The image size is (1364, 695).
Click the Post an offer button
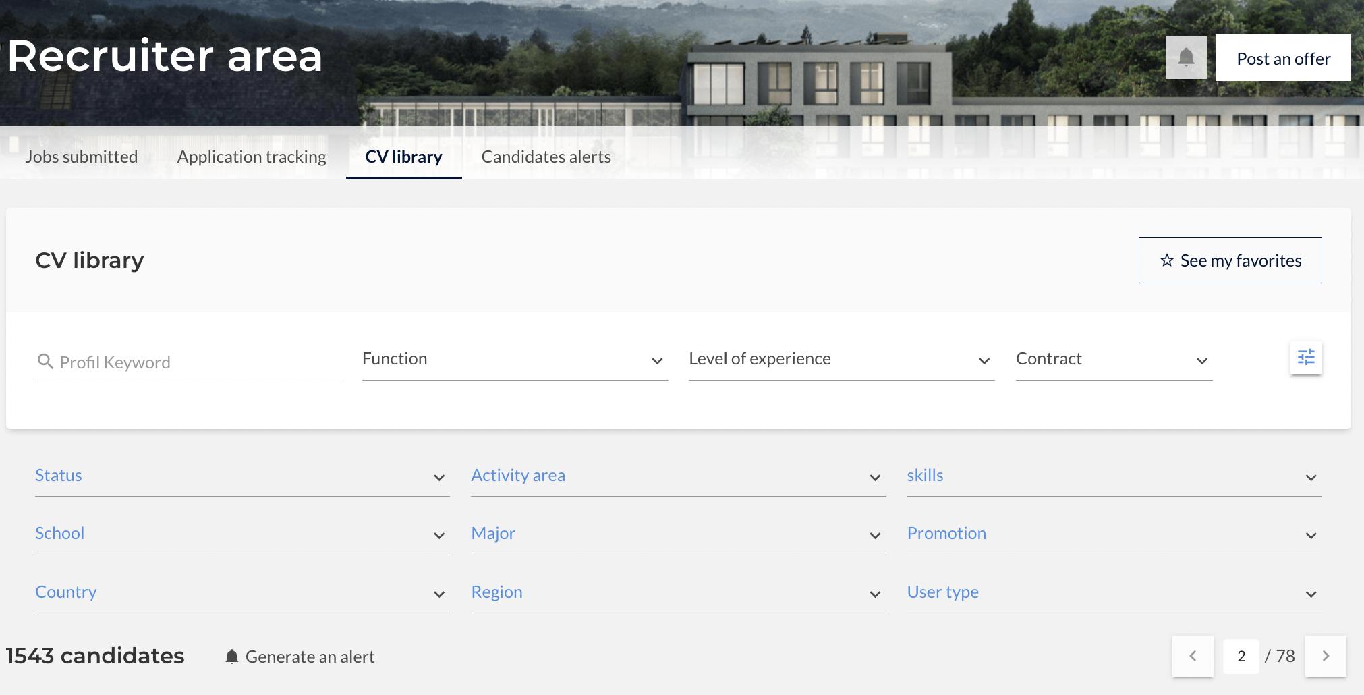1283,59
